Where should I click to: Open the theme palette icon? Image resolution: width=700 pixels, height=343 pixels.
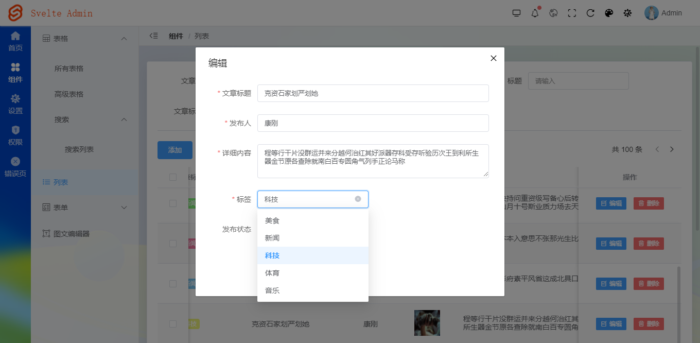click(609, 13)
